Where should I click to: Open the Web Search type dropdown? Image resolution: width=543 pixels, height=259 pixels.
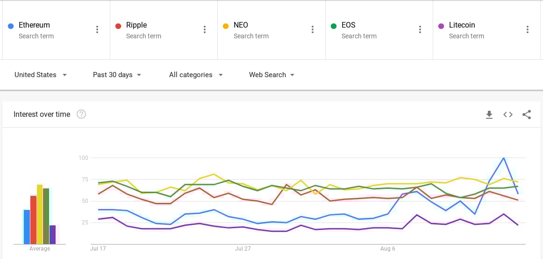tap(271, 75)
